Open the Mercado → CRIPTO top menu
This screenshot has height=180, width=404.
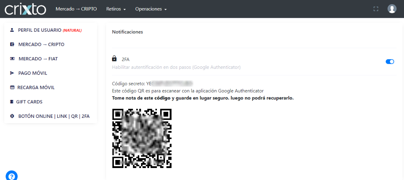[x=76, y=9]
